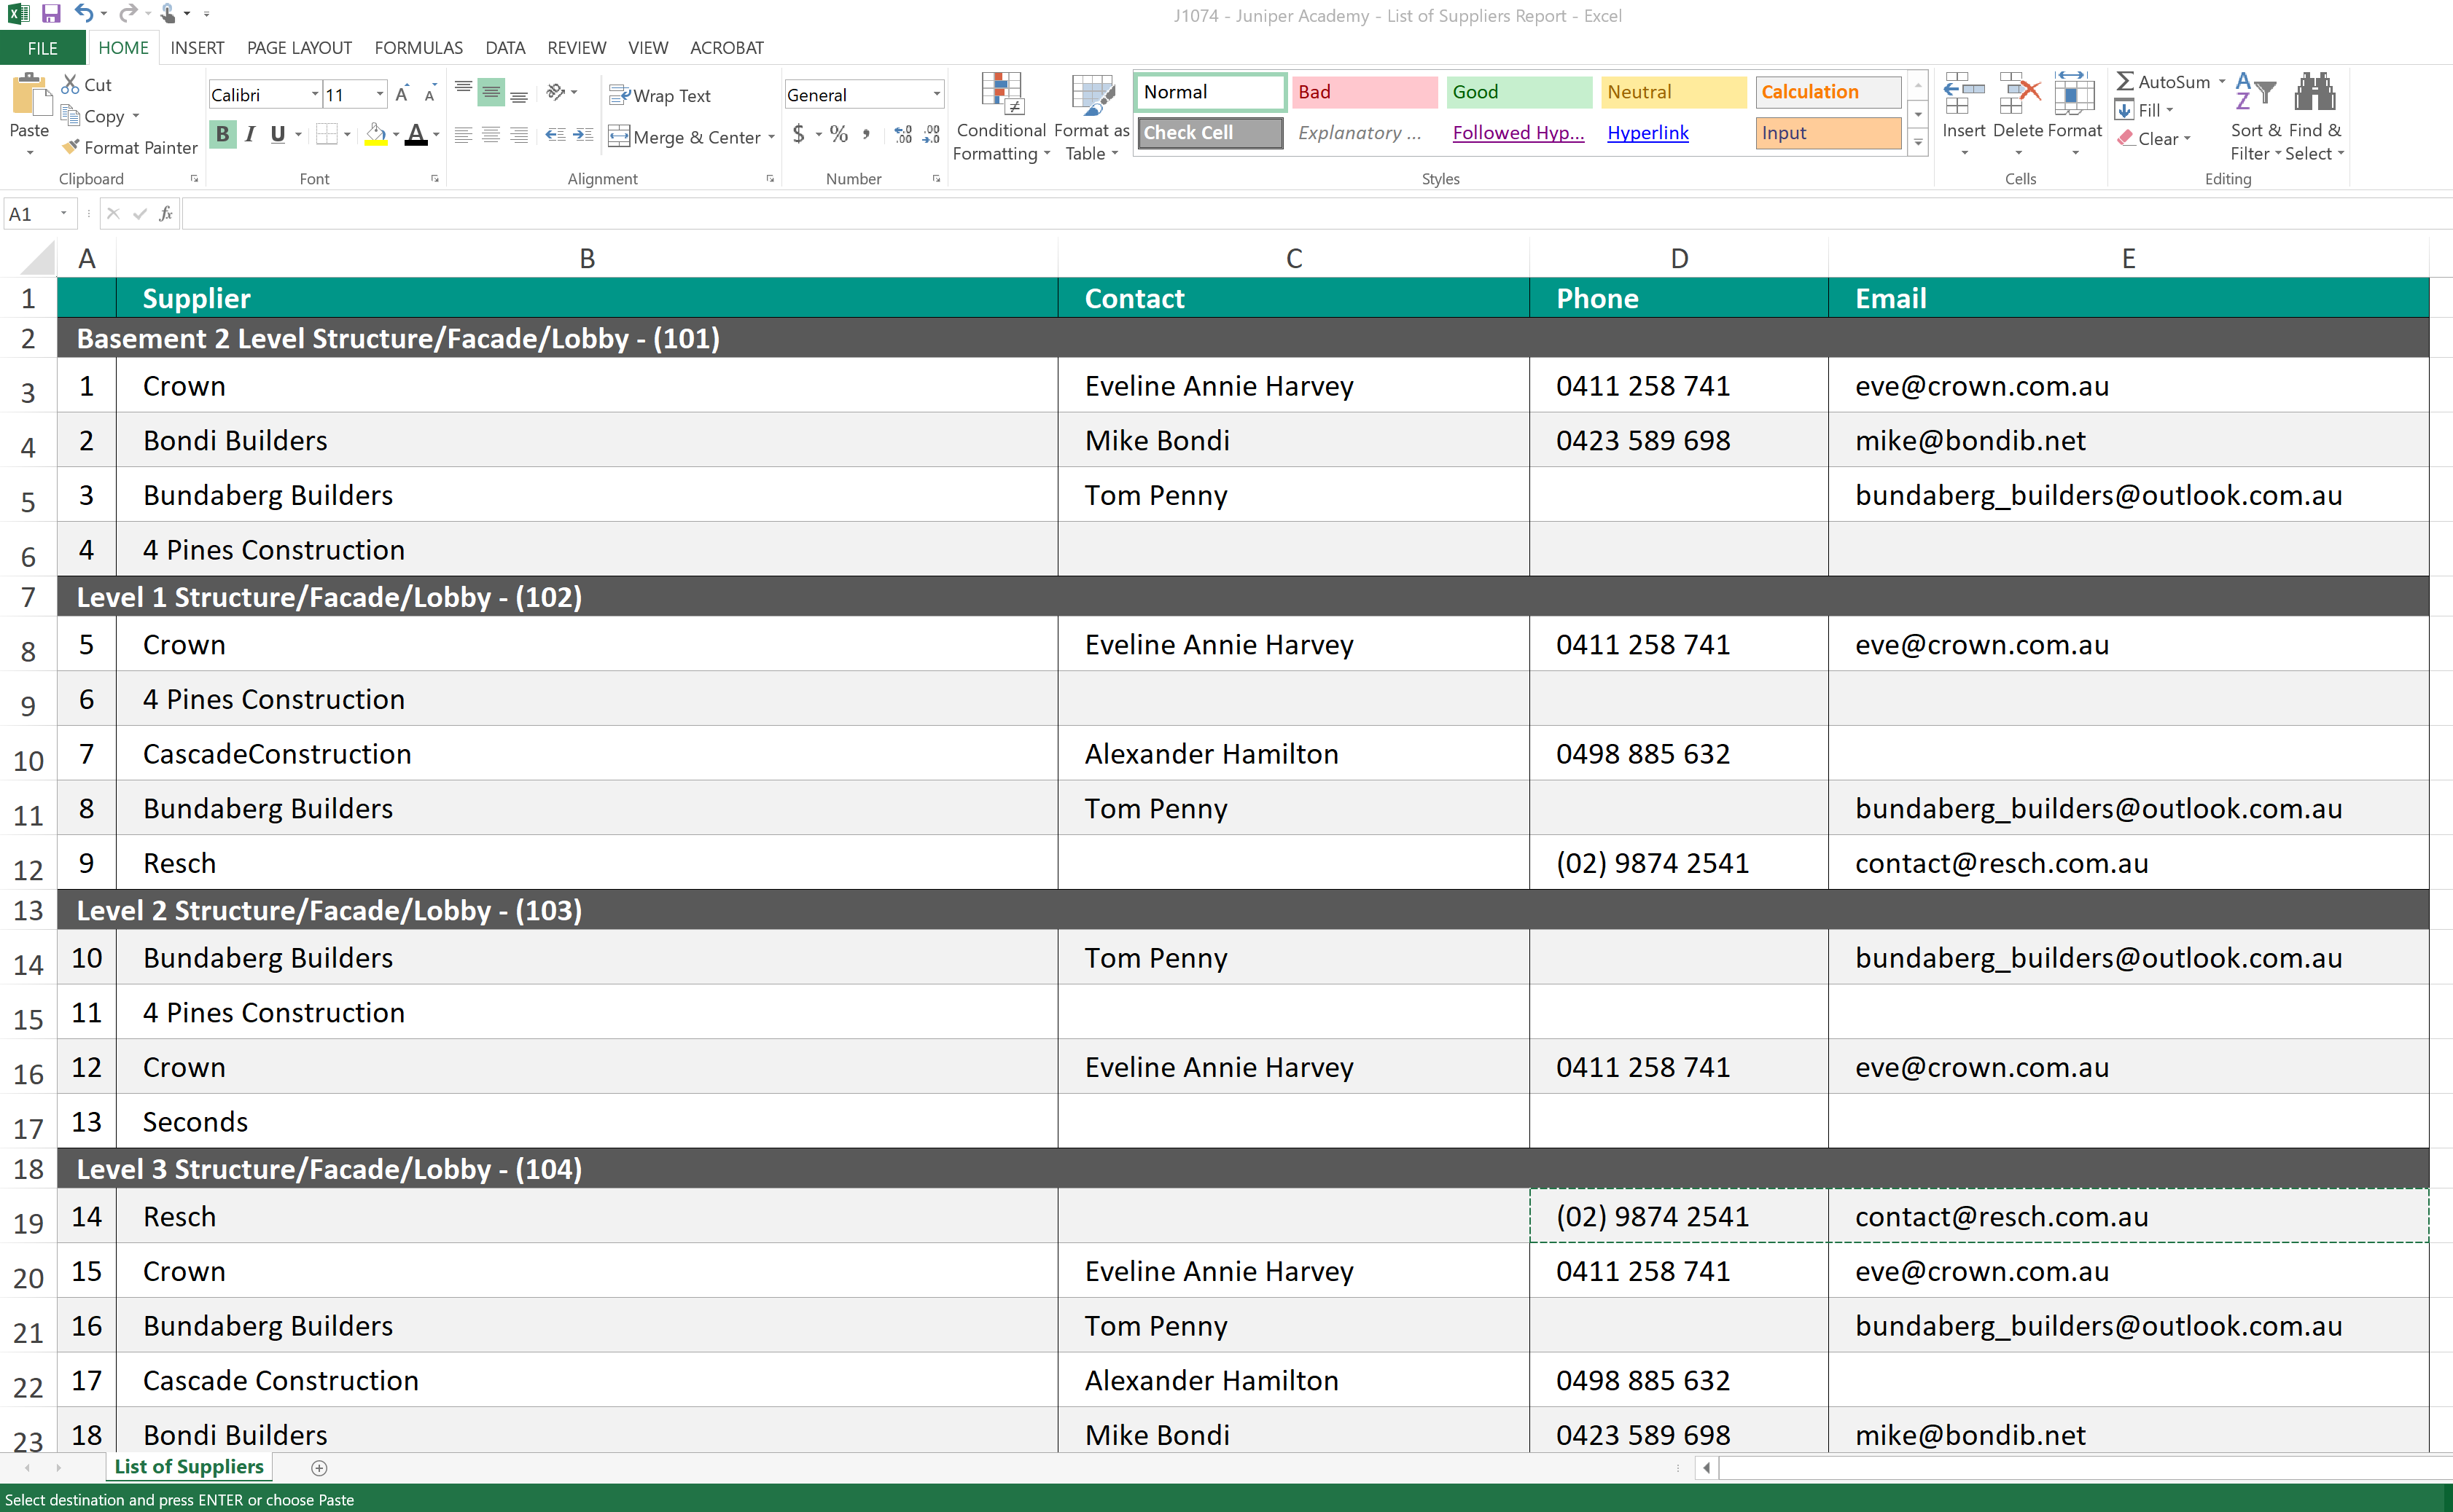
Task: Open the FILE tab
Action: click(43, 48)
